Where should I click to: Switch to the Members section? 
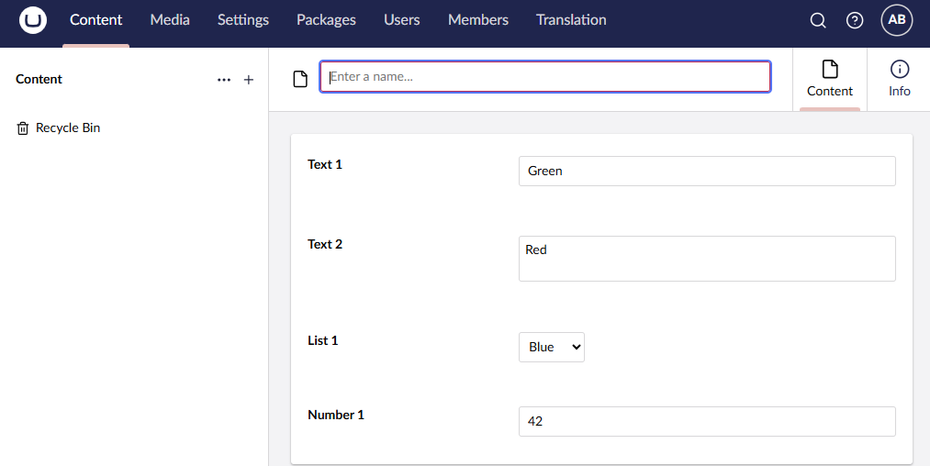[478, 20]
